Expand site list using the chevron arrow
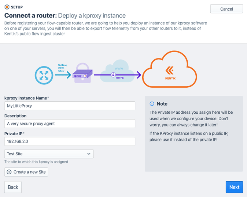Viewport: 247px width, 197px height. point(89,154)
